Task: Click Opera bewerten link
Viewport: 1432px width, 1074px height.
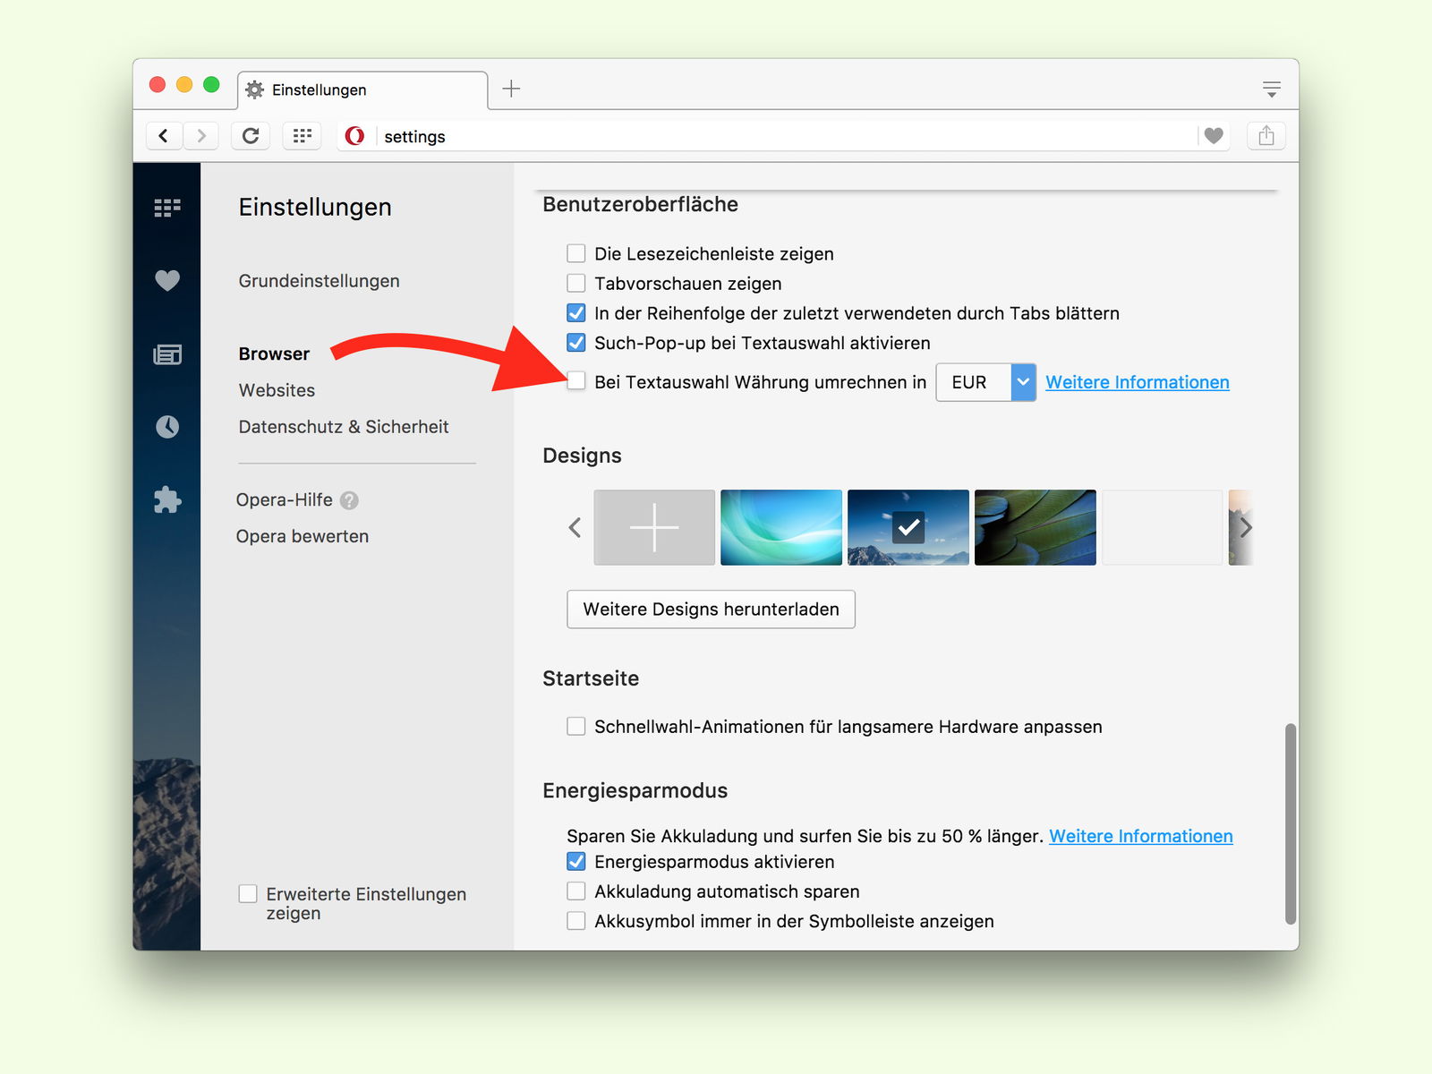Action: coord(303,536)
